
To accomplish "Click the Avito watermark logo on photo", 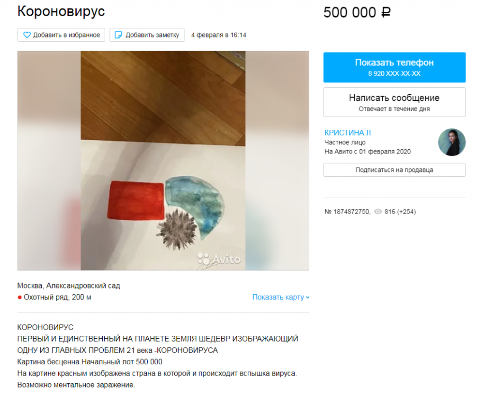I will pyautogui.click(x=219, y=259).
